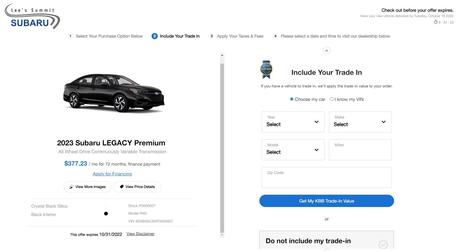This screenshot has height=251, width=462.
Task: Open the Make dropdown
Action: [x=360, y=122]
